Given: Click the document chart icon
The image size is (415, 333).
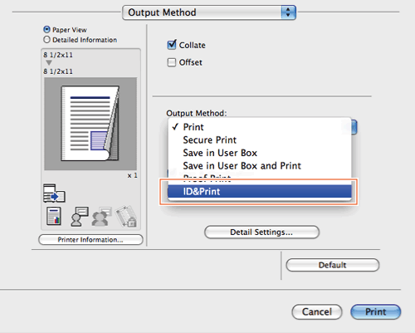Looking at the screenshot, I should 54,216.
